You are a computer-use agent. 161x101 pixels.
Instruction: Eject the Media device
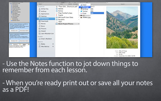53,44
